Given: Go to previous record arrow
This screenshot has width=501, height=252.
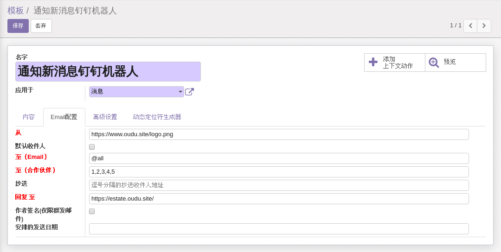Looking at the screenshot, I should click(470, 26).
